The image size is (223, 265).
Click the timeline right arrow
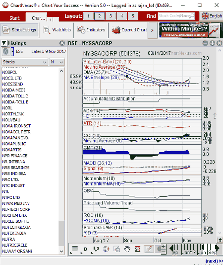pos(217,248)
